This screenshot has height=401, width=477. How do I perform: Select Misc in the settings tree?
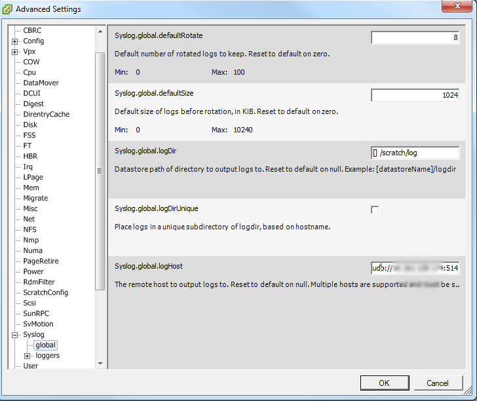click(30, 209)
